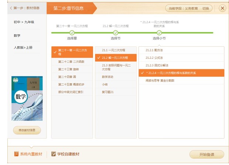Click the math textbook cover thumbnail
The image size is (229, 165).
click(27, 98)
